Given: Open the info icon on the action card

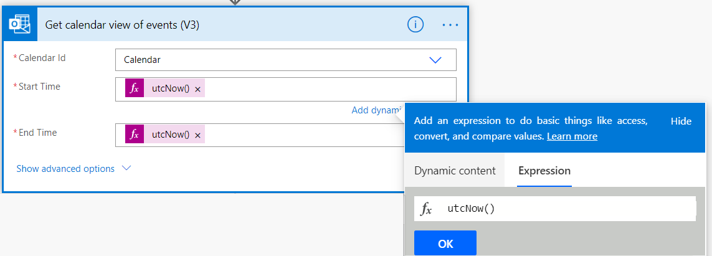Looking at the screenshot, I should tap(415, 24).
